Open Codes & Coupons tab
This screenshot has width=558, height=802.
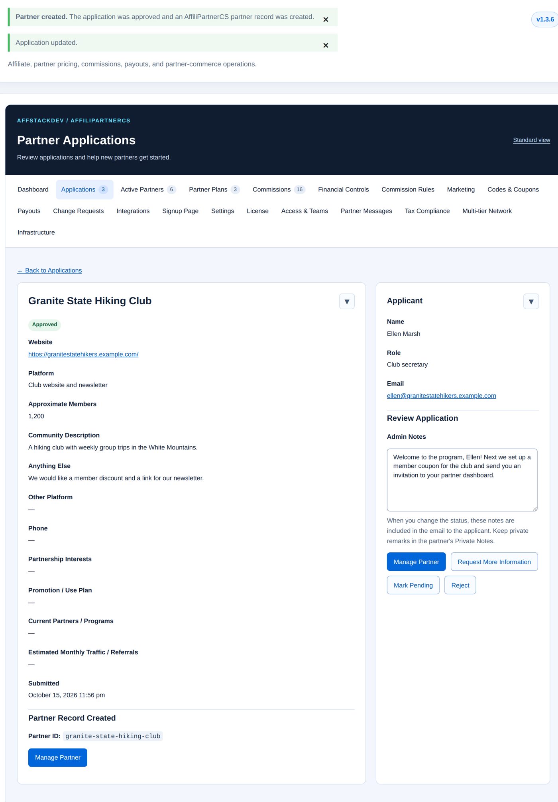[513, 189]
